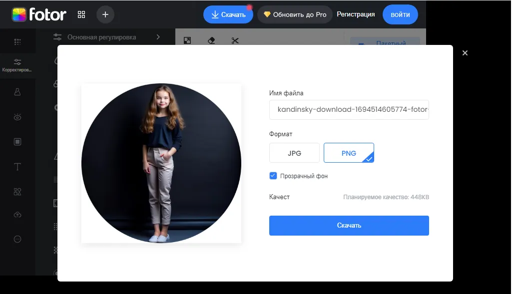Image resolution: width=518 pixels, height=294 pixels.
Task: Click the cloud upload icon
Action: pyautogui.click(x=18, y=215)
